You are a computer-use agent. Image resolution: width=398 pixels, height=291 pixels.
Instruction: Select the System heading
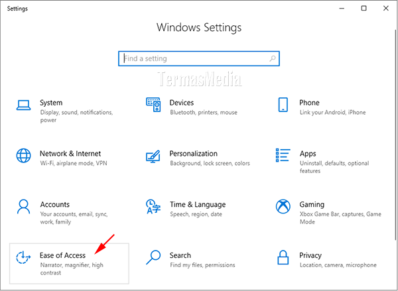[x=51, y=103]
